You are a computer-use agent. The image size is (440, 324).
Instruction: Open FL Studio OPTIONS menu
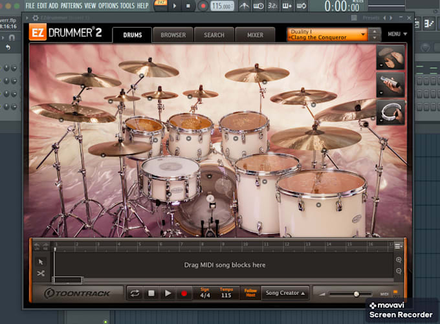[x=108, y=6]
